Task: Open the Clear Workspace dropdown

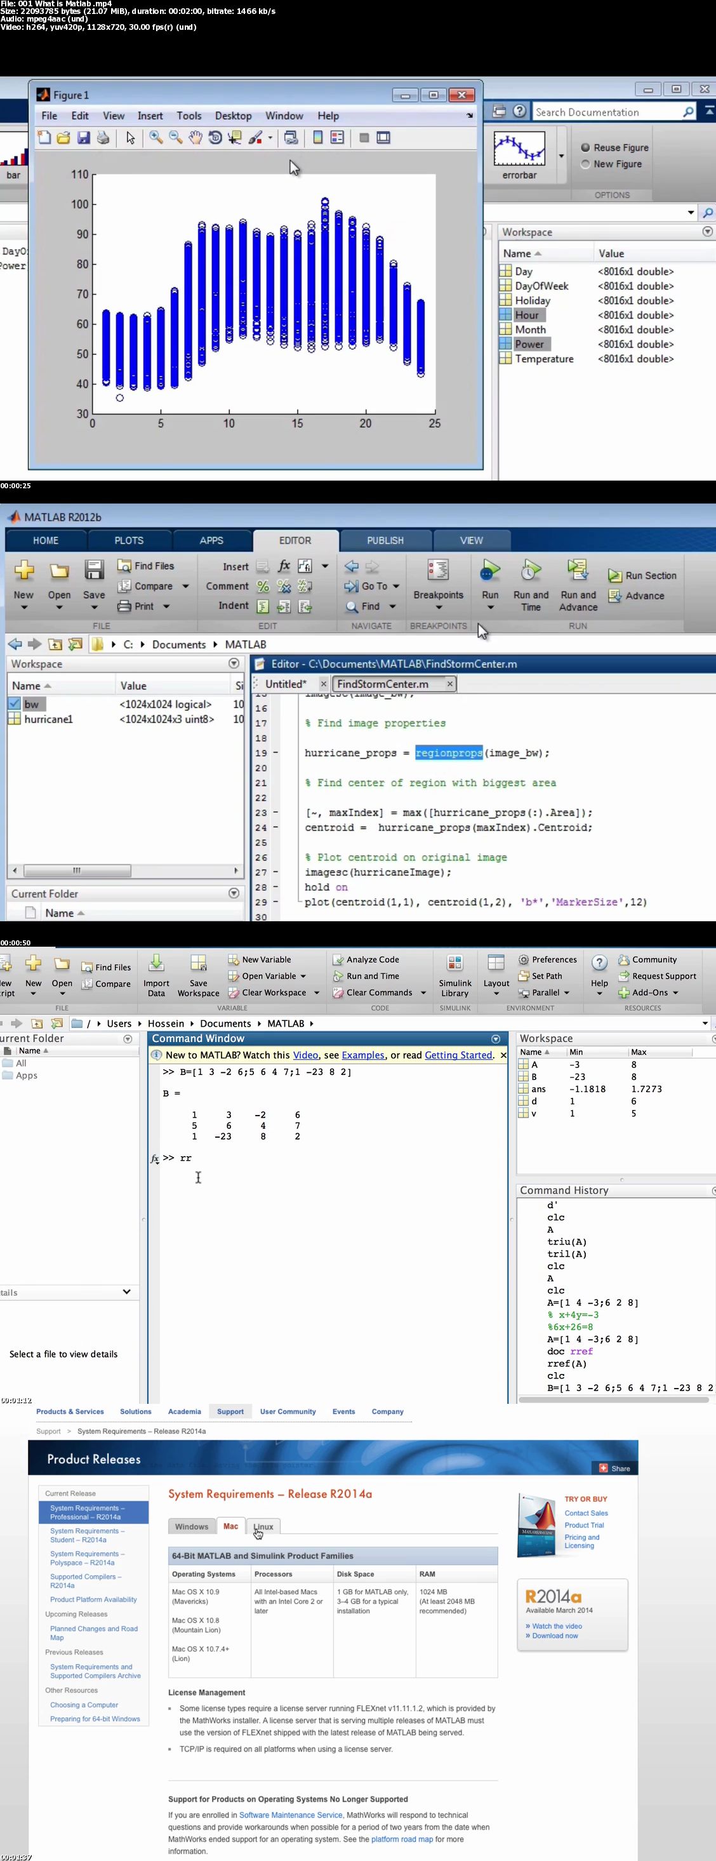Action: [x=317, y=992]
